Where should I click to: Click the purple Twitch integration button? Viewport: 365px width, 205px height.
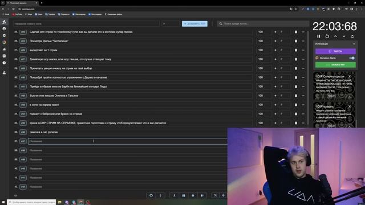click(x=335, y=51)
